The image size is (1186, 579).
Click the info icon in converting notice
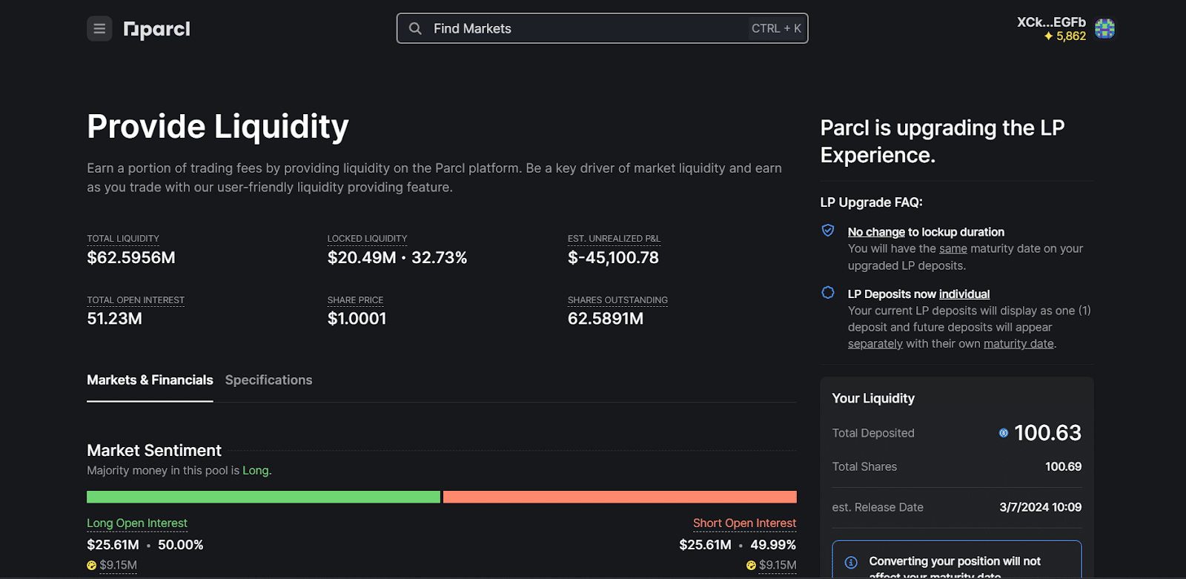click(x=851, y=563)
